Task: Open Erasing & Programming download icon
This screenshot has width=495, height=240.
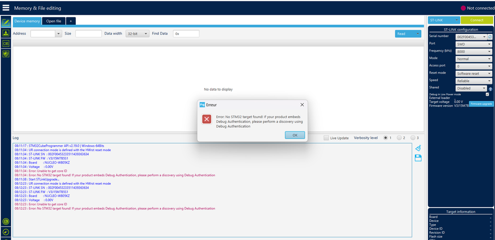Action: click(x=5, y=33)
